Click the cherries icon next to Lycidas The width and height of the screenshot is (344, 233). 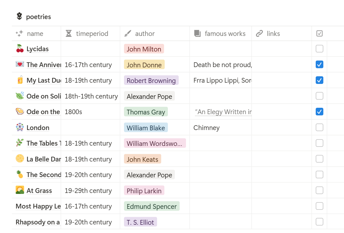(x=20, y=49)
